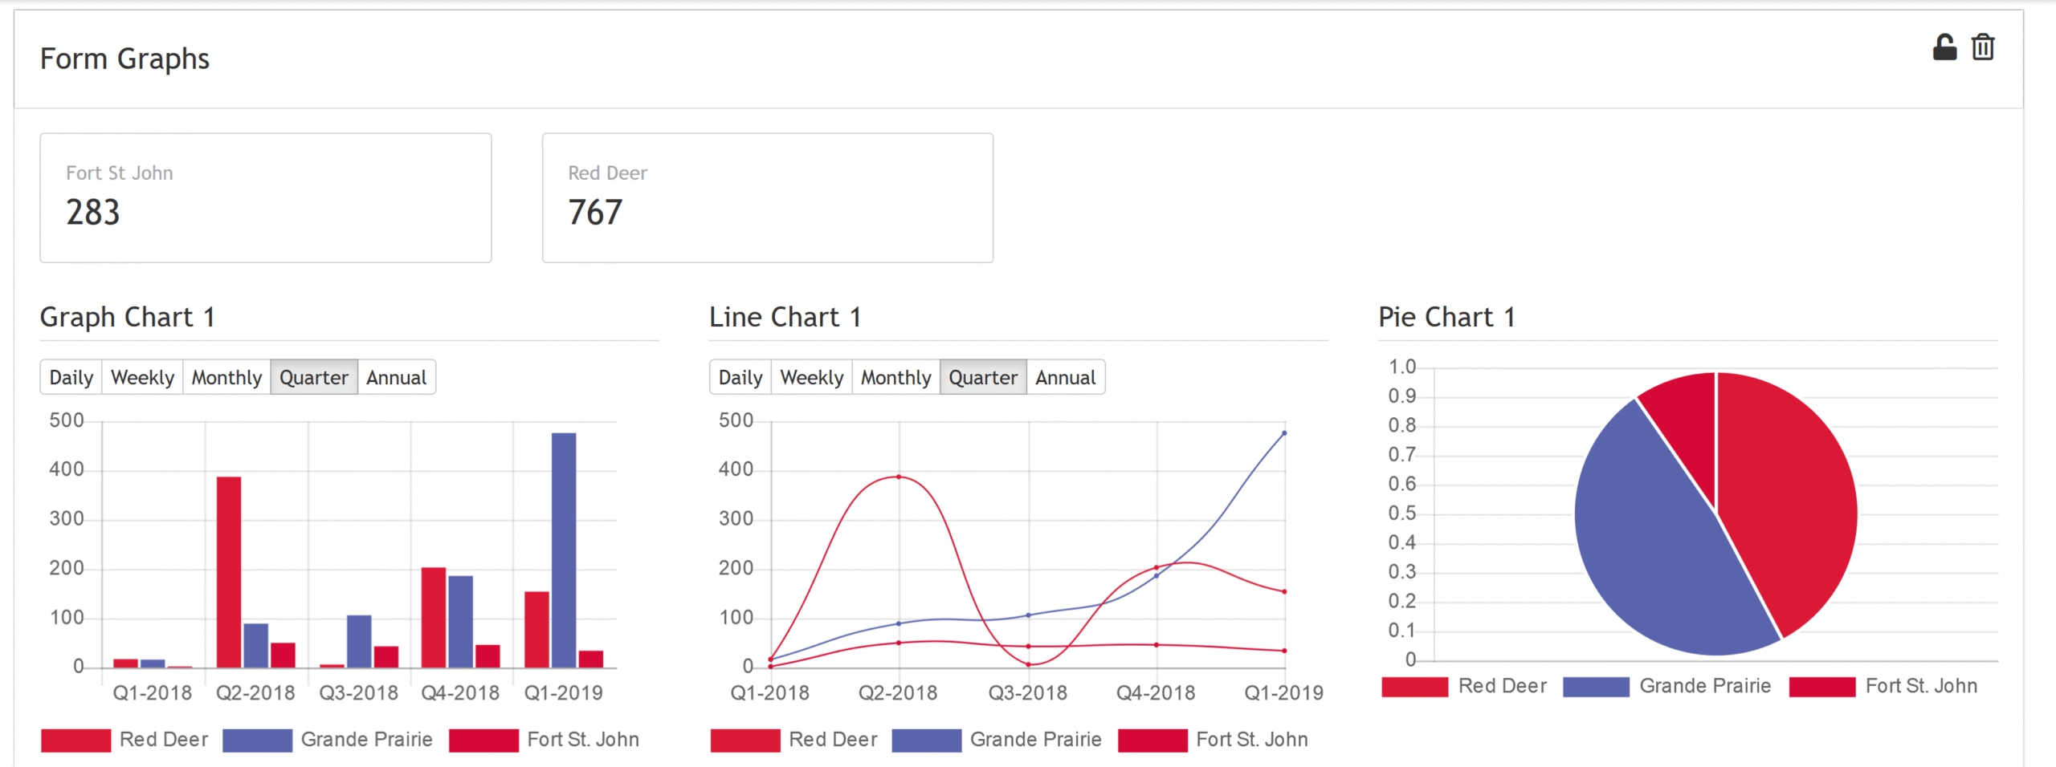Click the unlock padlock icon

(1944, 48)
